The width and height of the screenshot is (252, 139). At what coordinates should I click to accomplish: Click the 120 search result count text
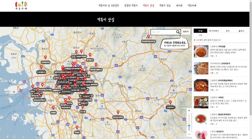coord(198,40)
